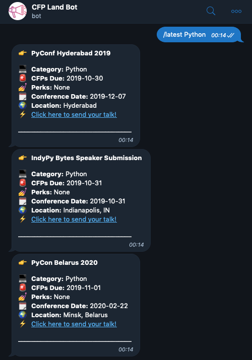Click the IndyPy Bytes Speaker Submission heading

pyautogui.click(x=86, y=158)
